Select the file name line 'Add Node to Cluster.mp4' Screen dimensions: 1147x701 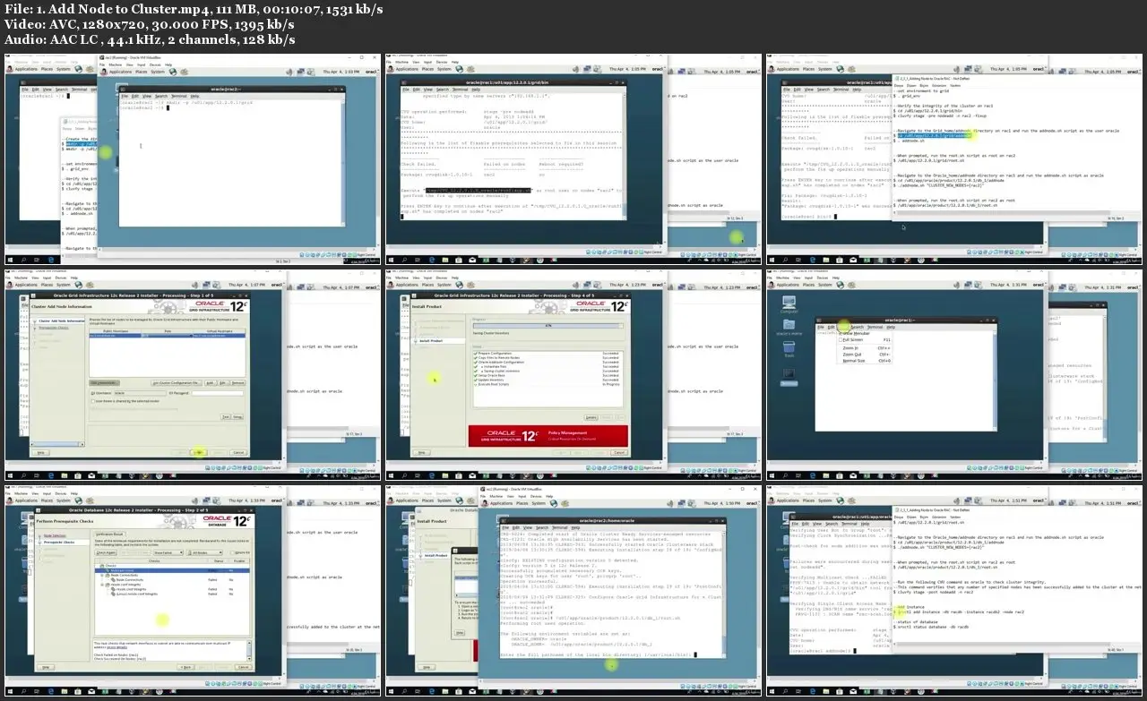point(194,9)
